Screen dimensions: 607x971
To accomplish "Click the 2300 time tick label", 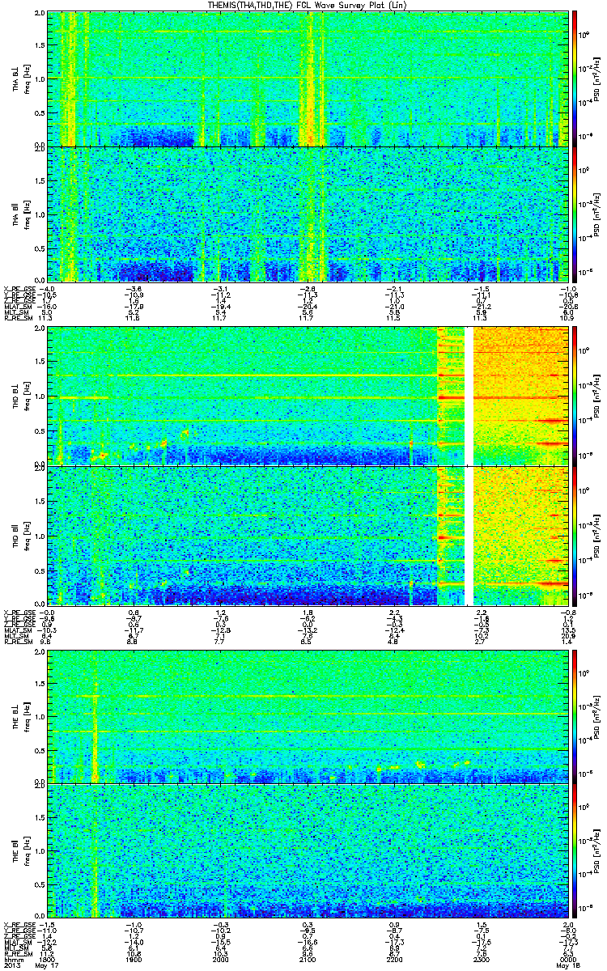I will pyautogui.click(x=481, y=958).
